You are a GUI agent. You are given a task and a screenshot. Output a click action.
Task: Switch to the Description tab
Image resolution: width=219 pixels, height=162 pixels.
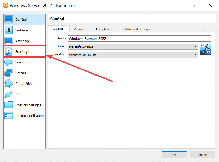click(102, 29)
